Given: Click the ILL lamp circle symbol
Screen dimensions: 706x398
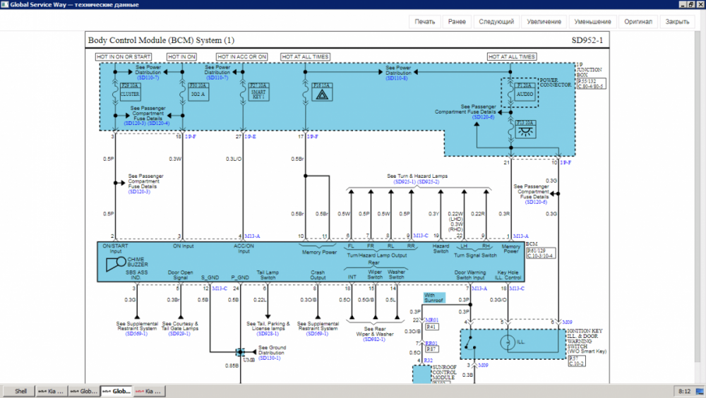Looking at the screenshot, I should point(505,343).
